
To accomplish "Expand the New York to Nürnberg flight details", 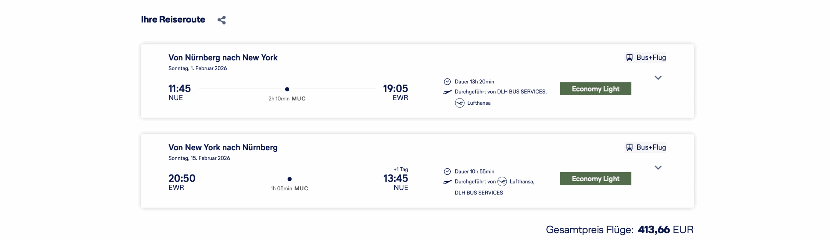I will tap(658, 168).
